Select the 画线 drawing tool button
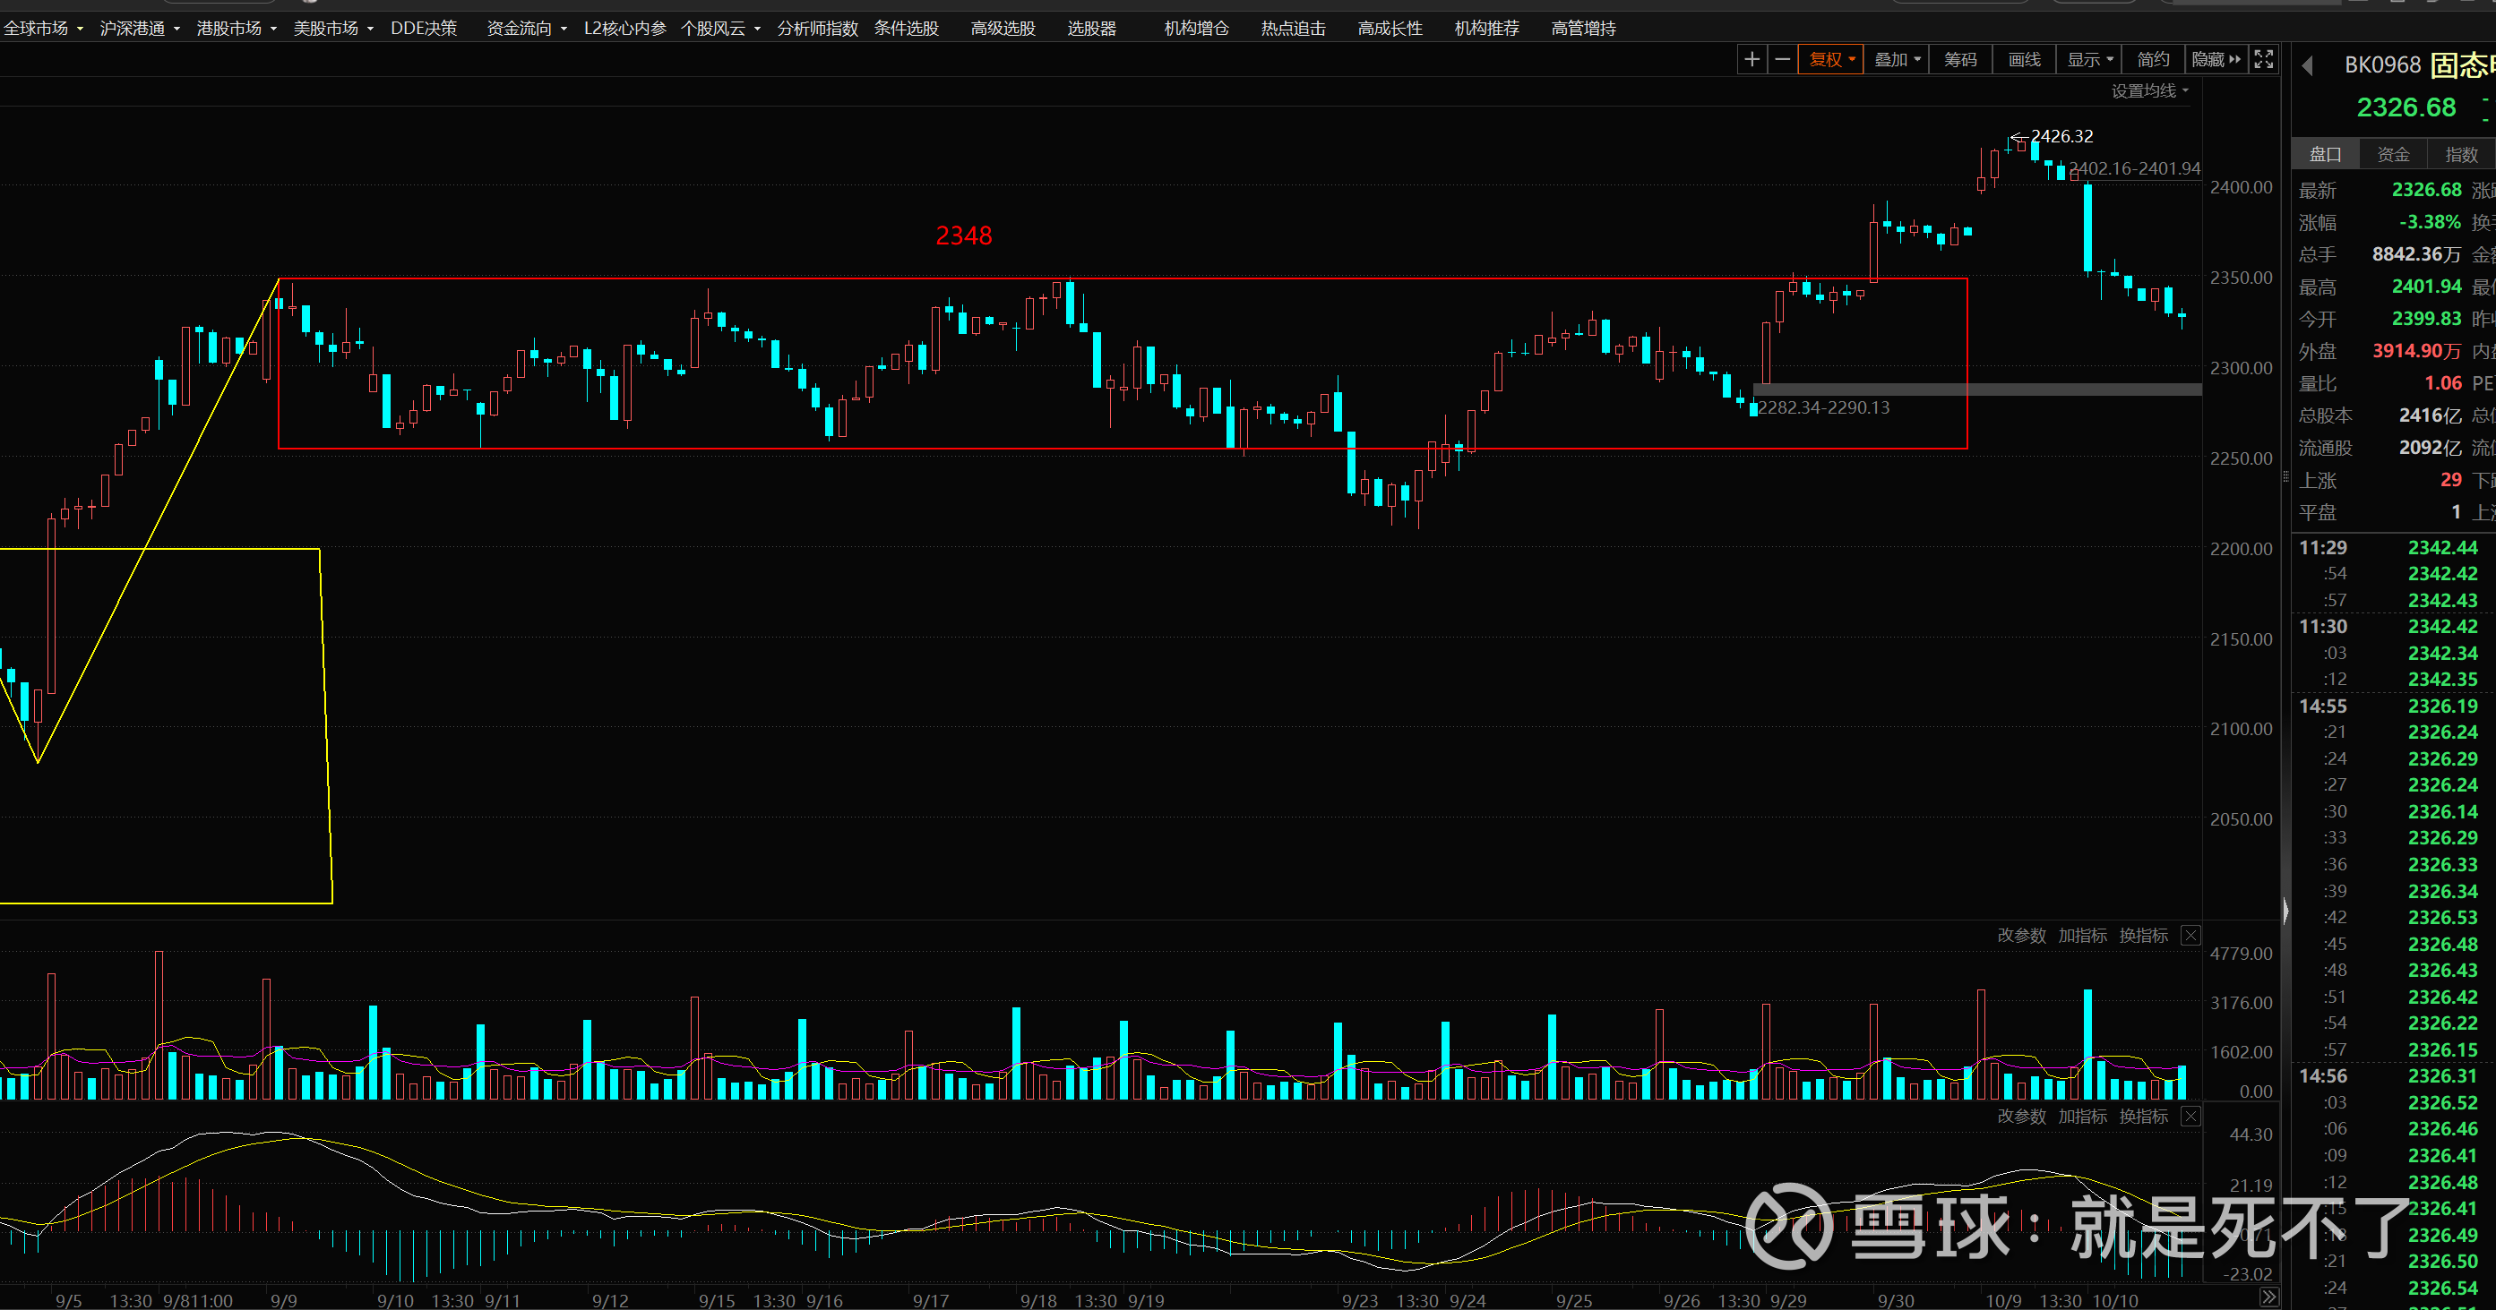 point(2024,60)
